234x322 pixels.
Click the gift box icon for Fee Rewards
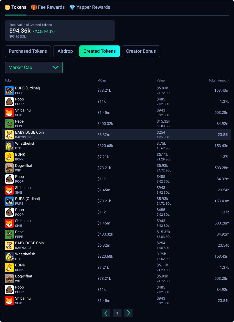[x=34, y=7]
